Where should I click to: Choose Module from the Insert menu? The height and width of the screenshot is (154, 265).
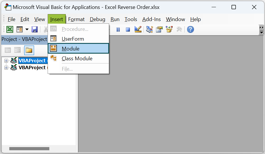click(x=79, y=49)
